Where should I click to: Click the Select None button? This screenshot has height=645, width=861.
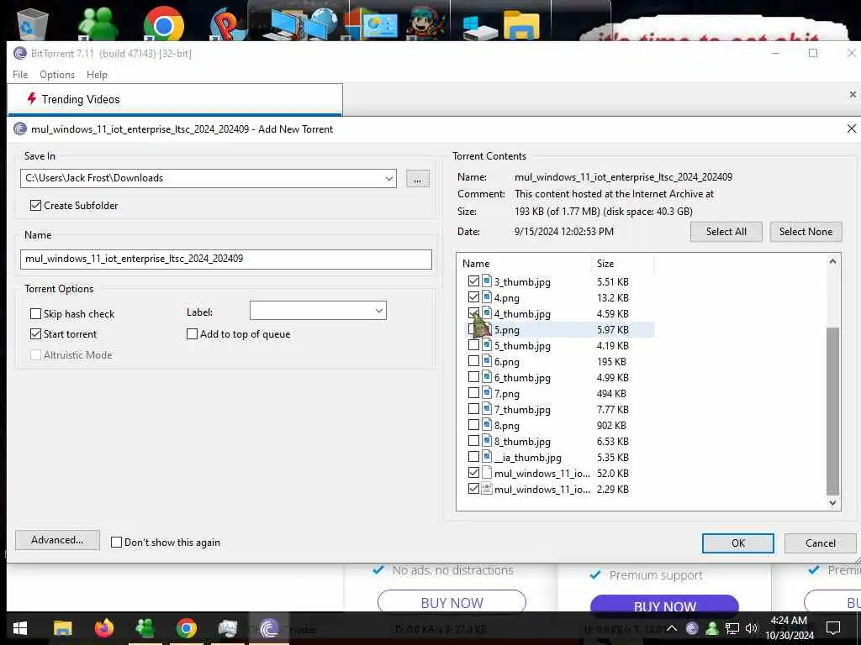(806, 232)
